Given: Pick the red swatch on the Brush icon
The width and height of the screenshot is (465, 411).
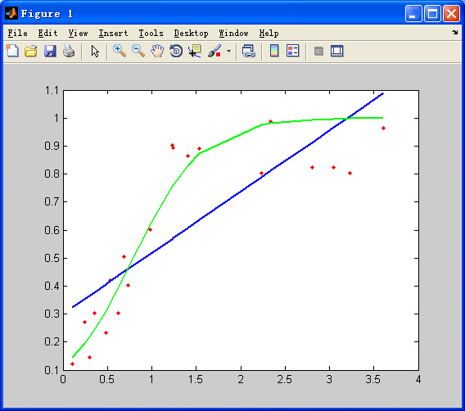Looking at the screenshot, I should tap(219, 55).
